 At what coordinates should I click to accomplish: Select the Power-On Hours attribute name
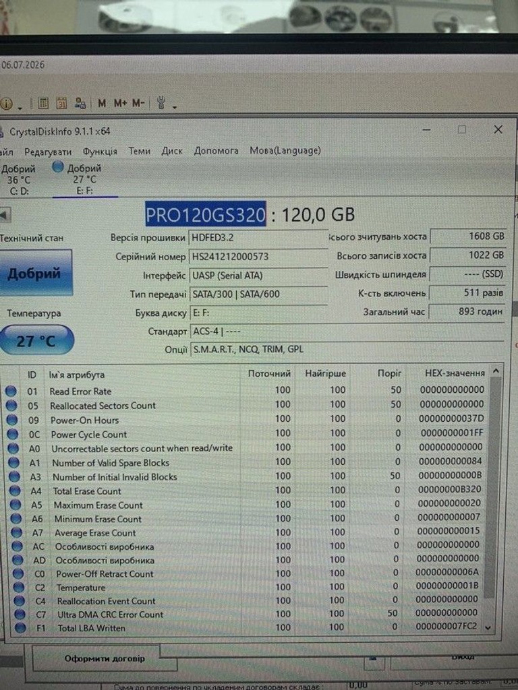click(84, 420)
